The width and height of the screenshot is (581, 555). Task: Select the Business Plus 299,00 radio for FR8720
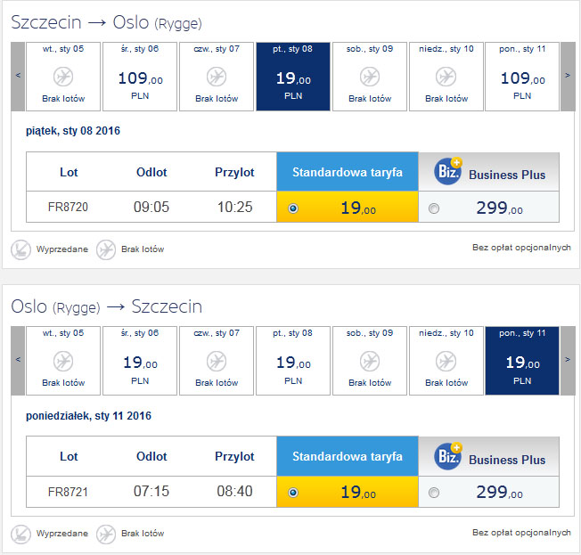point(434,208)
